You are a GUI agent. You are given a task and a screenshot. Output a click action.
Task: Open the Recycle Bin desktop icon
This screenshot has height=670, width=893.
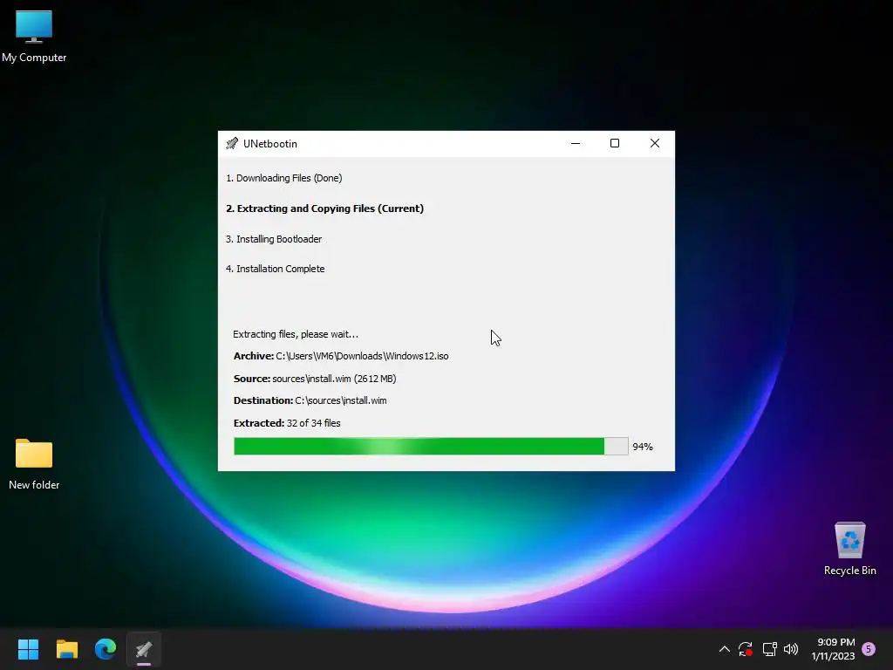click(x=849, y=549)
